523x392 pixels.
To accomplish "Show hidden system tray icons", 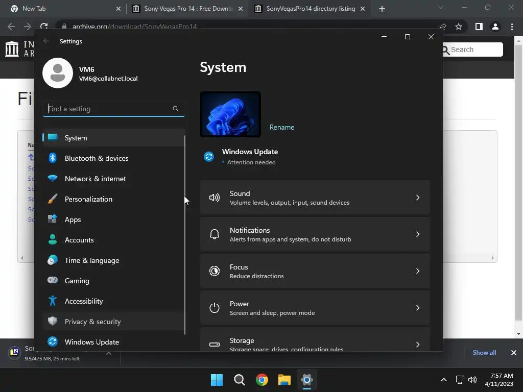I will click(444, 380).
